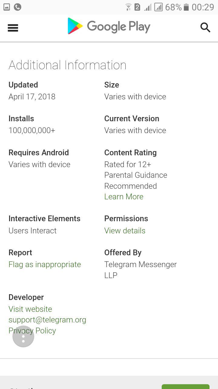Tap the Additional Information heading

[68, 65]
